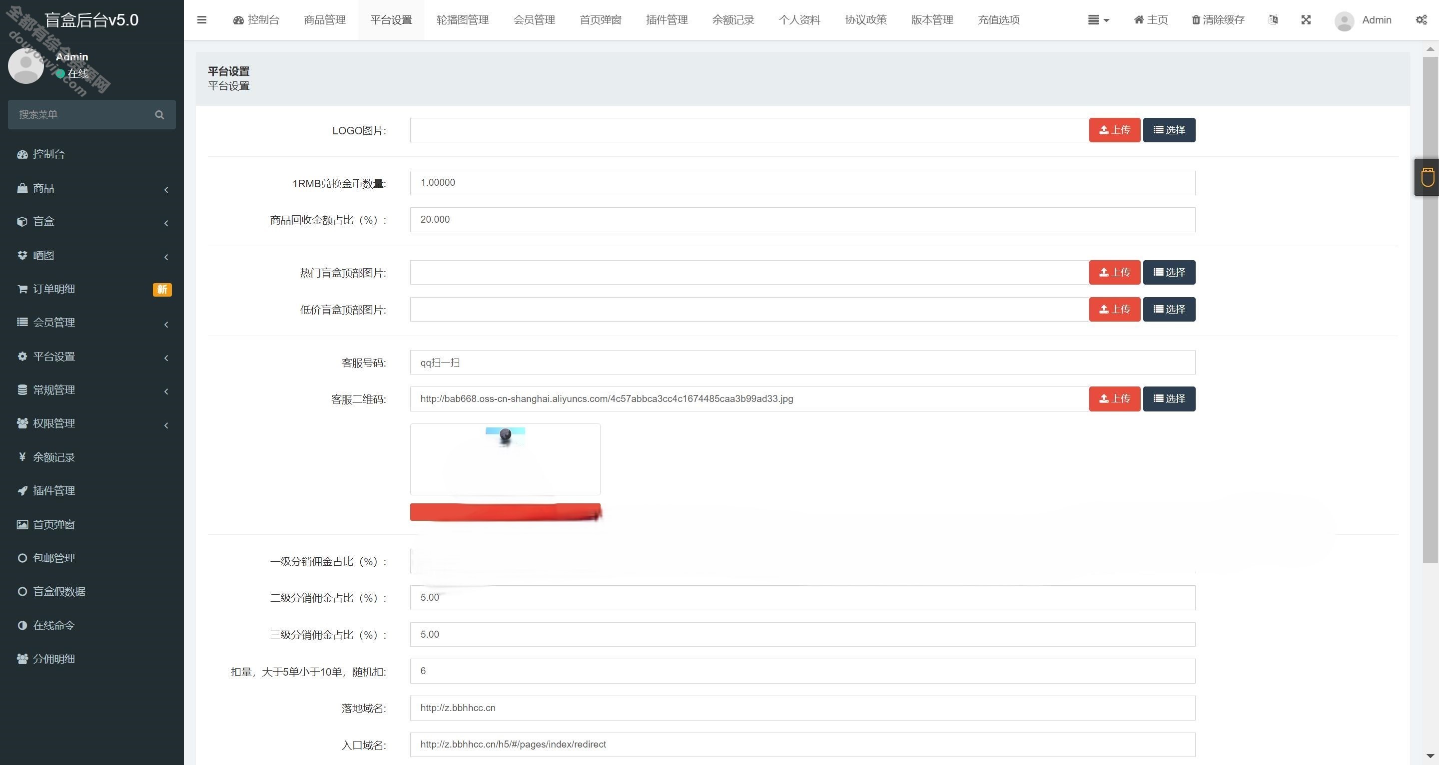Expand the 晒图 sidebar menu
Screen dimensions: 1439x765
click(91, 255)
